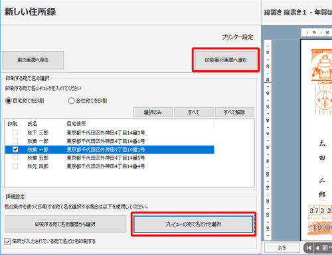This screenshot has height=255, width=332.
Task: Toggle 住所が入力されている宛て名だけを印刷する checkbox
Action: 7,241
